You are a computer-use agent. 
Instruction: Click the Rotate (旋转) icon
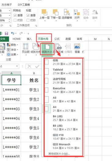[95, 12]
